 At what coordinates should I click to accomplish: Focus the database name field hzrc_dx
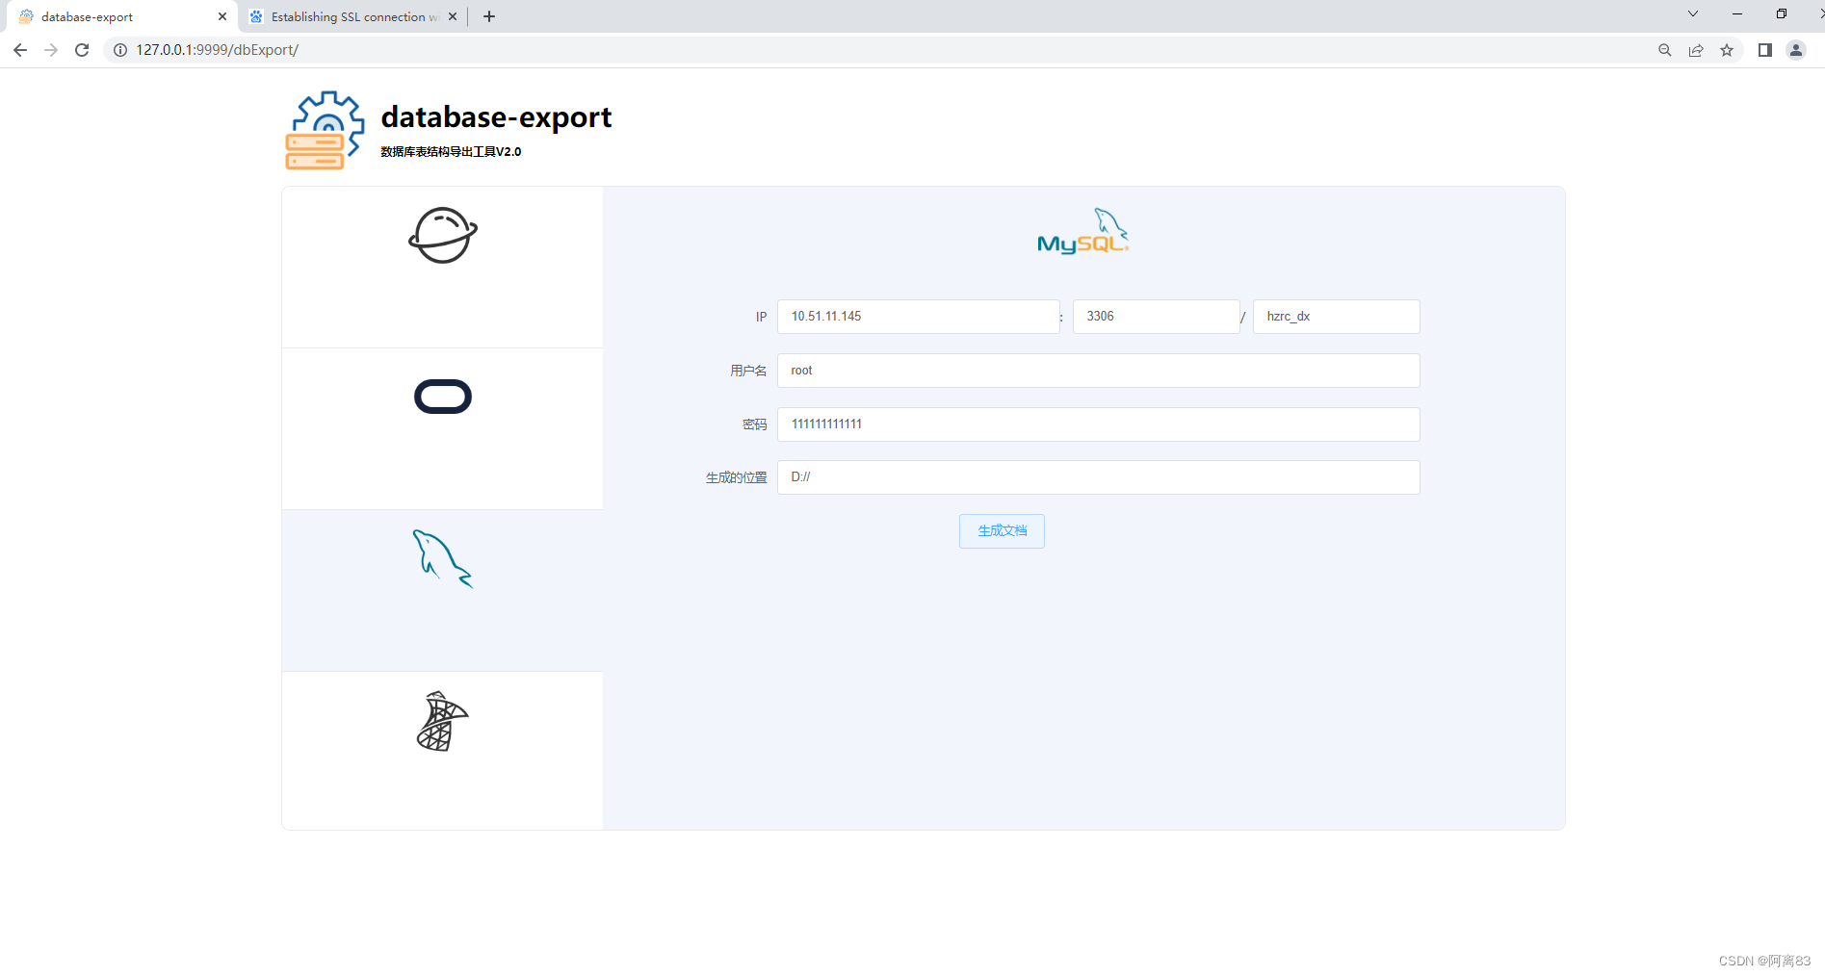pos(1337,317)
